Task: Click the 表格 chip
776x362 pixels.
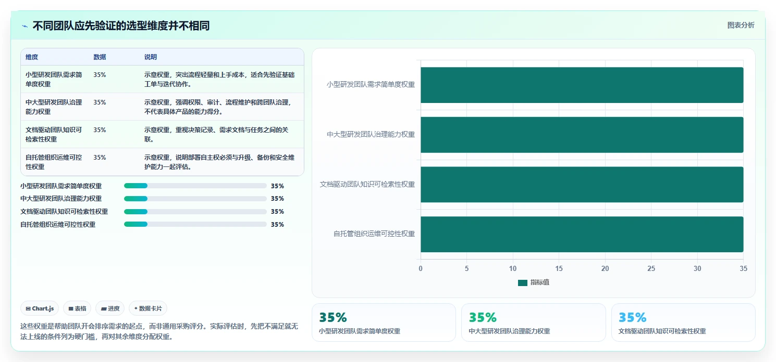Action: coord(77,308)
